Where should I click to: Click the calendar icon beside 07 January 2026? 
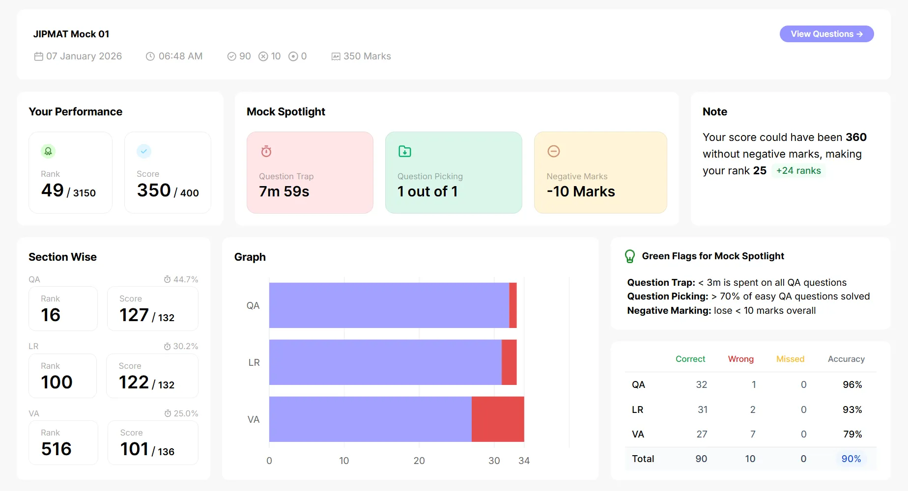[x=38, y=56]
